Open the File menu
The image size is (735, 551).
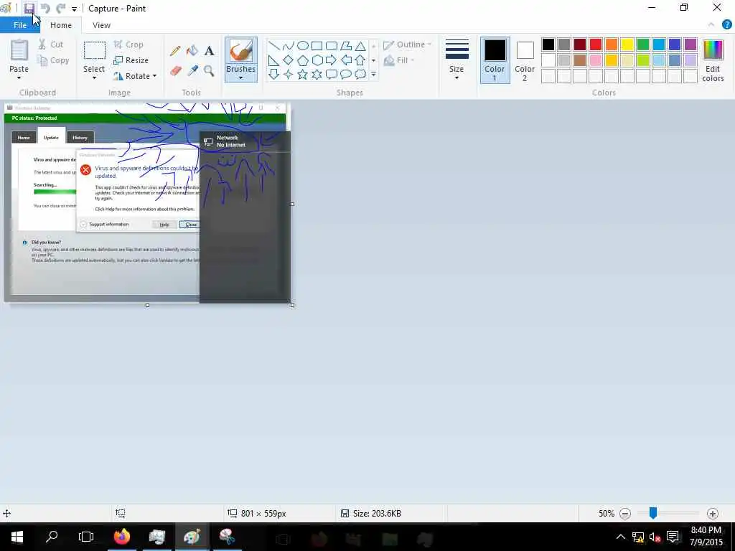(x=19, y=25)
